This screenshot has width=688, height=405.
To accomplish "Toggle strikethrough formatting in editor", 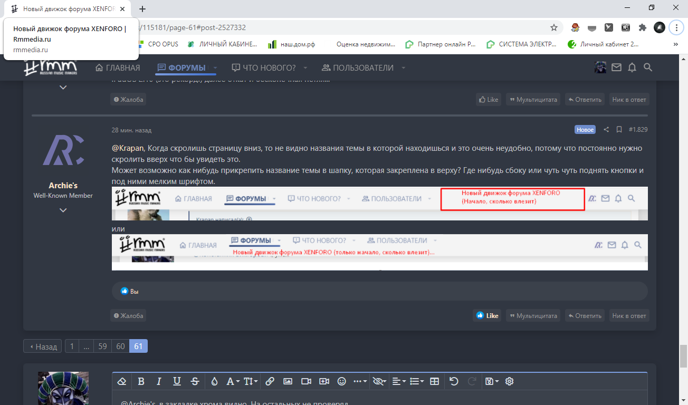I will [x=195, y=381].
